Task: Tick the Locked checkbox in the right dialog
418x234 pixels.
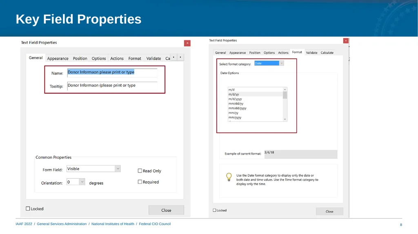Action: click(x=214, y=210)
